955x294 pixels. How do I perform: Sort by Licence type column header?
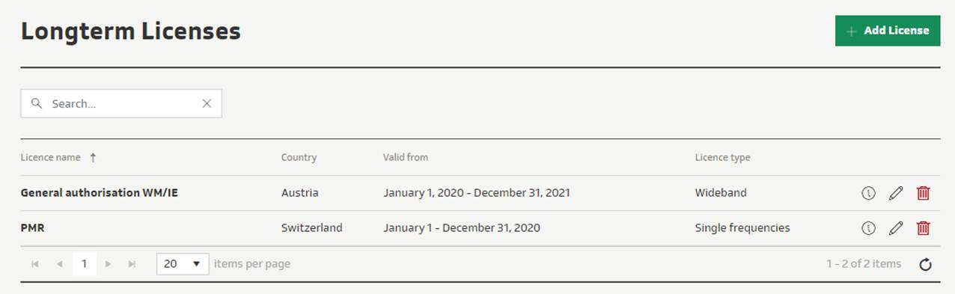pyautogui.click(x=722, y=157)
